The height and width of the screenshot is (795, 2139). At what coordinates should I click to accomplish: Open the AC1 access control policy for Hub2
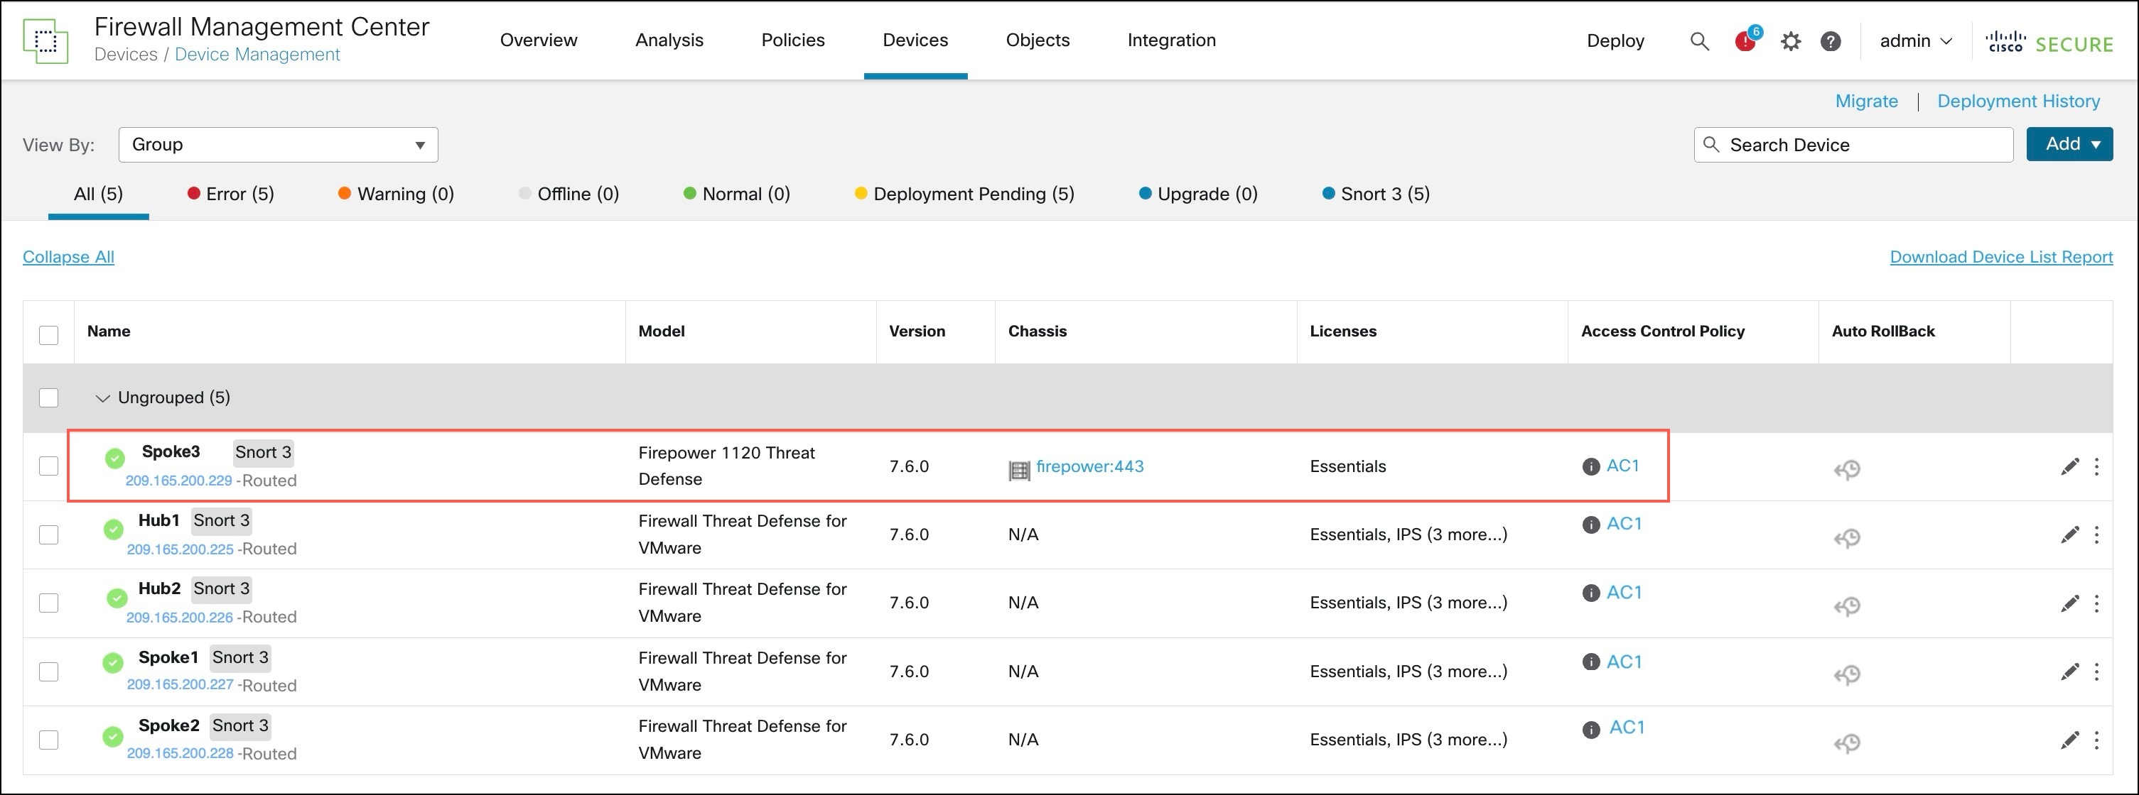(x=1625, y=592)
